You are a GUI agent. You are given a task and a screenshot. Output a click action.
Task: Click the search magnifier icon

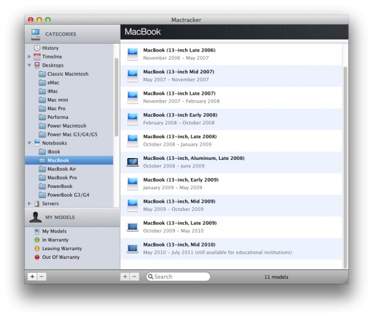click(x=150, y=276)
